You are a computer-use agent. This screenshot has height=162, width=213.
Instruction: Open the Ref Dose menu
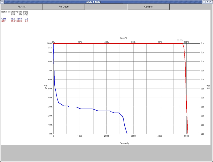click(x=64, y=7)
